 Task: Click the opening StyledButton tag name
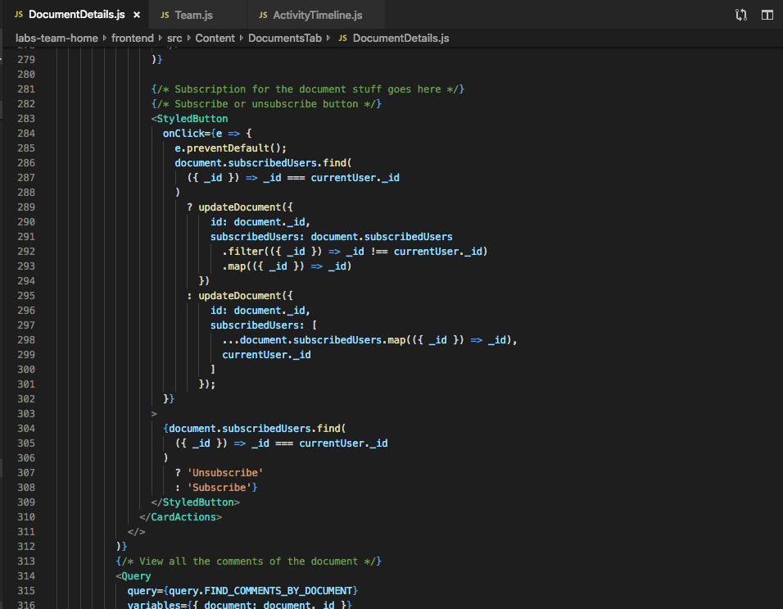pyautogui.click(x=192, y=119)
